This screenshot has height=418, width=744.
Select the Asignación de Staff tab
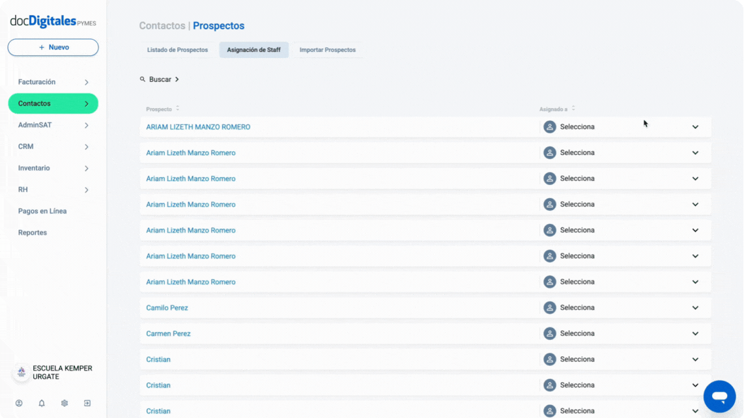(254, 50)
